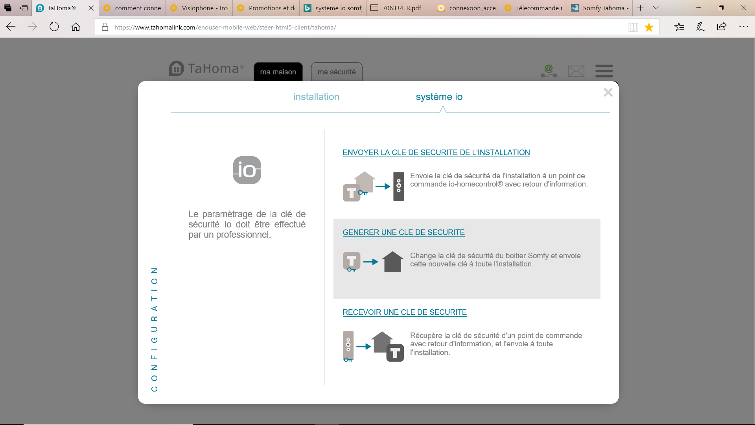Toggle reading view icon in address bar
Image resolution: width=755 pixels, height=425 pixels.
coord(633,27)
